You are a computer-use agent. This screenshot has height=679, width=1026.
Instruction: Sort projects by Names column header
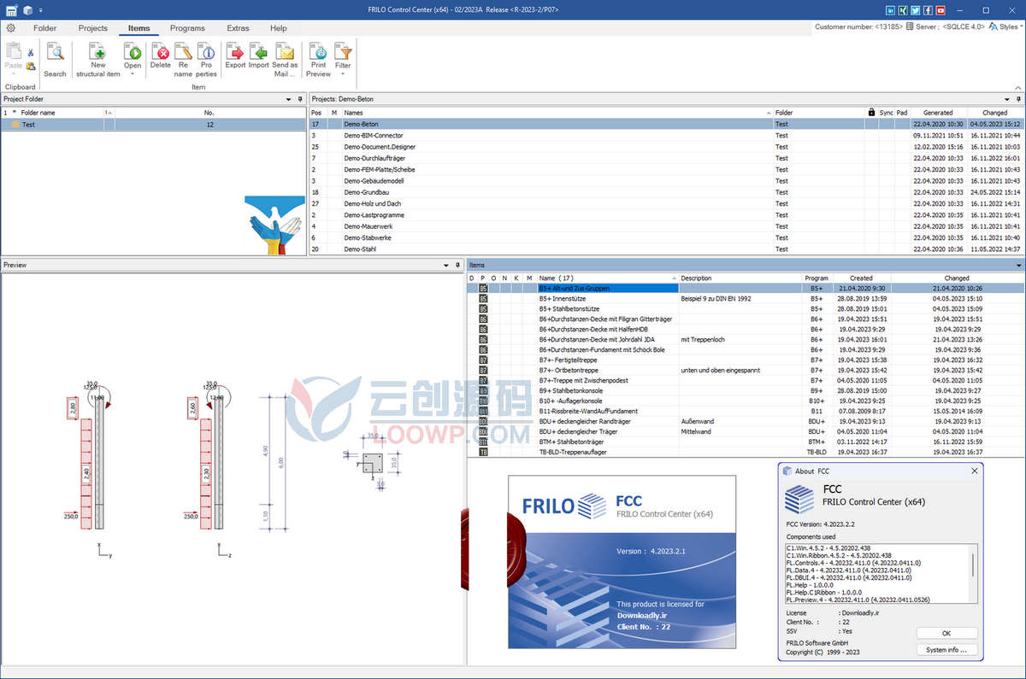pos(557,113)
